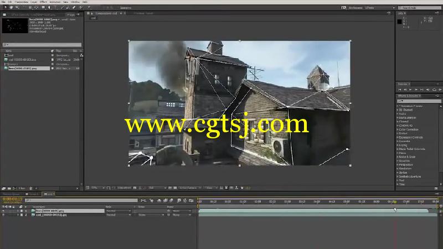Image resolution: width=443 pixels, height=249 pixels.
Task: Click the Graph Editor timeline icon
Action: [191, 200]
